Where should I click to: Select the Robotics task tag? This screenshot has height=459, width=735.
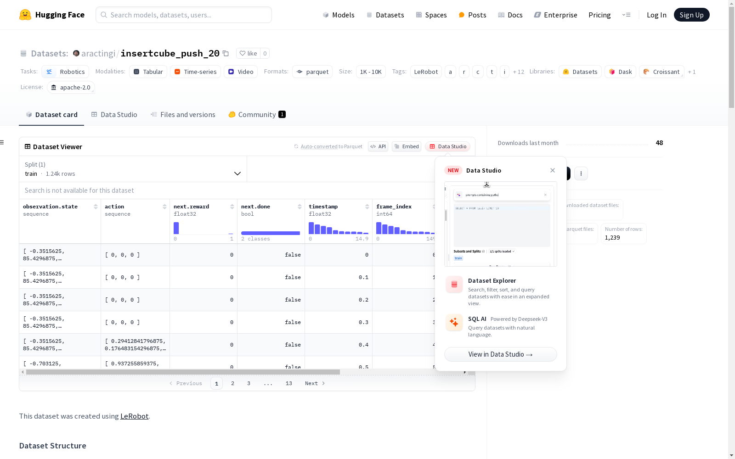pos(65,72)
